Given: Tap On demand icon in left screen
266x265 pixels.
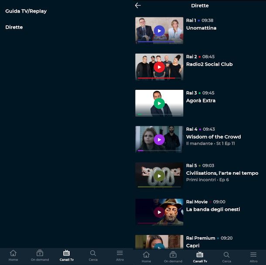Looking at the screenshot, I should pyautogui.click(x=40, y=253).
